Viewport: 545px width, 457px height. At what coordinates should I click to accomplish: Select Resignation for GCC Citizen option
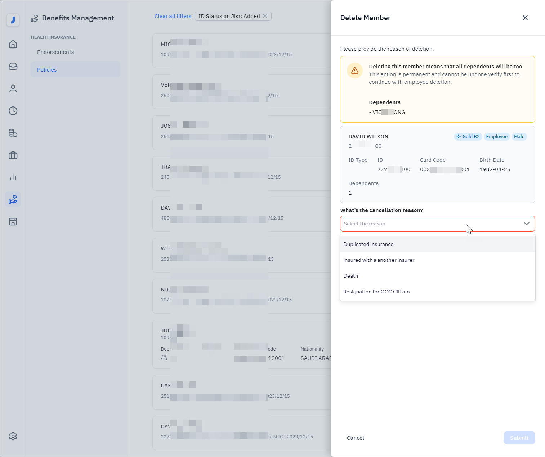(x=376, y=292)
